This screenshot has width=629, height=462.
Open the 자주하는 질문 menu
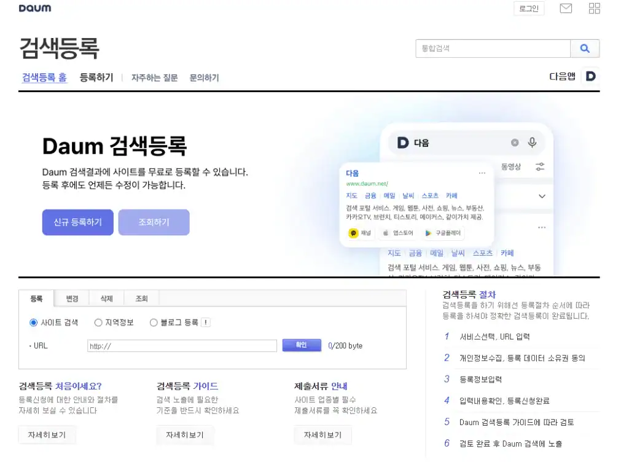click(x=154, y=78)
